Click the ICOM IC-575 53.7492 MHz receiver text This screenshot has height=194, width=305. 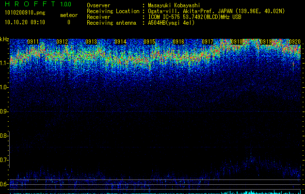click(x=194, y=17)
